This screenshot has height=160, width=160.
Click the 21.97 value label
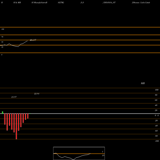tap(14, 97)
